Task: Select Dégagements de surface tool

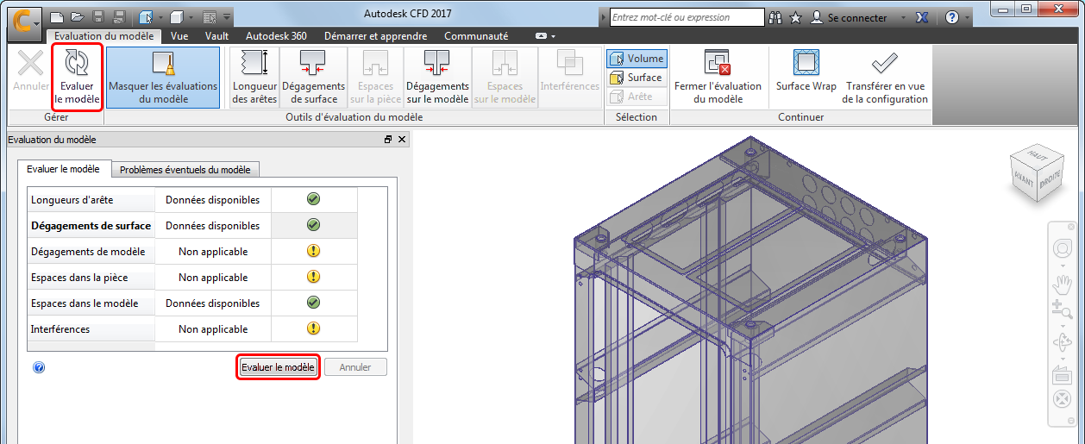Action: pos(313,77)
